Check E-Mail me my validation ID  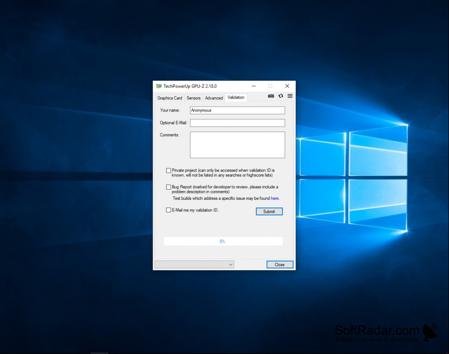pos(168,210)
